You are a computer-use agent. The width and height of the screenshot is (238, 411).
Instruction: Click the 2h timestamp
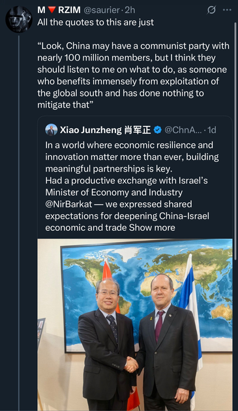pyautogui.click(x=130, y=10)
